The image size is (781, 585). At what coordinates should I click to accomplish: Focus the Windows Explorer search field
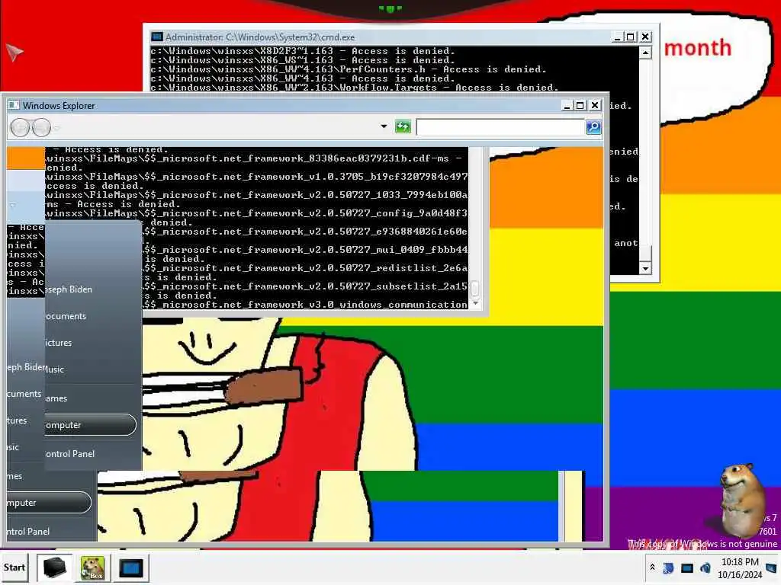click(x=500, y=127)
